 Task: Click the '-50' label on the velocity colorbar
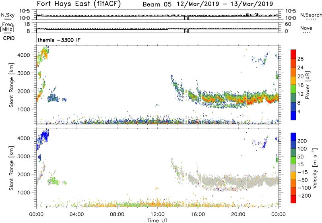303,180
